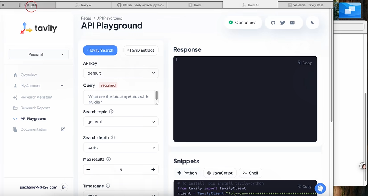Copy the Python snippet code

[x=304, y=186]
